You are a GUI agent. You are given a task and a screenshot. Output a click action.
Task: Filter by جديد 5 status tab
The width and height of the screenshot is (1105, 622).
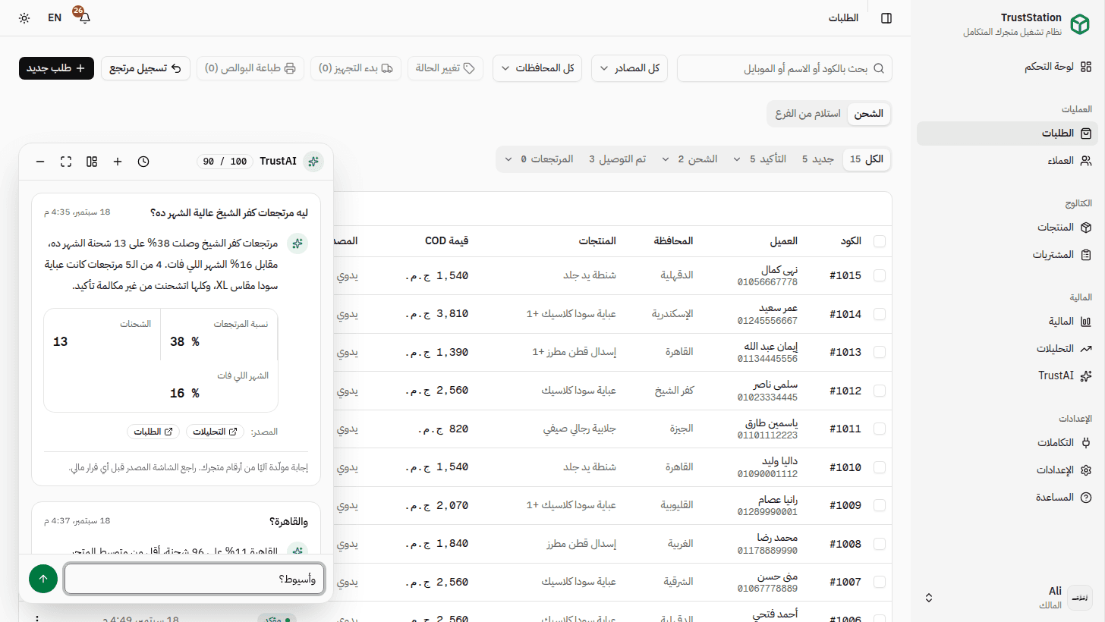(817, 159)
